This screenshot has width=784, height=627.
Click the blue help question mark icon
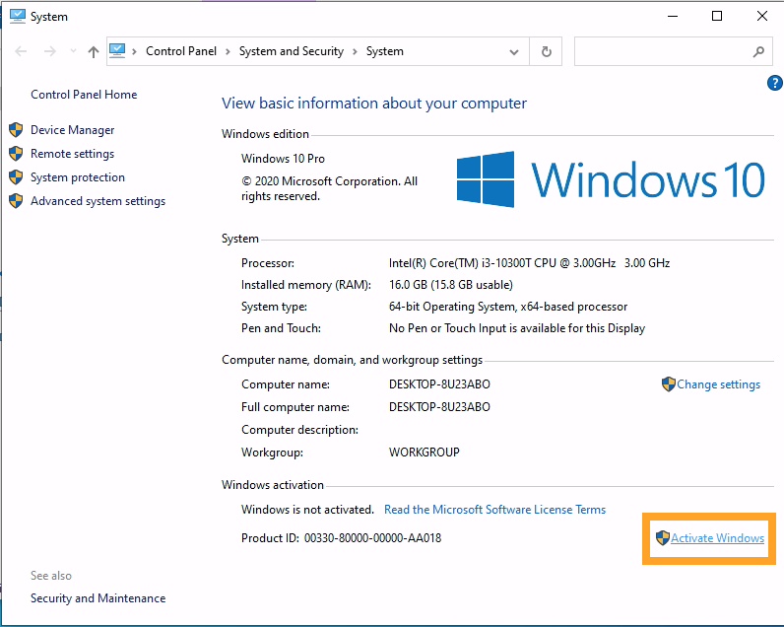tap(774, 84)
